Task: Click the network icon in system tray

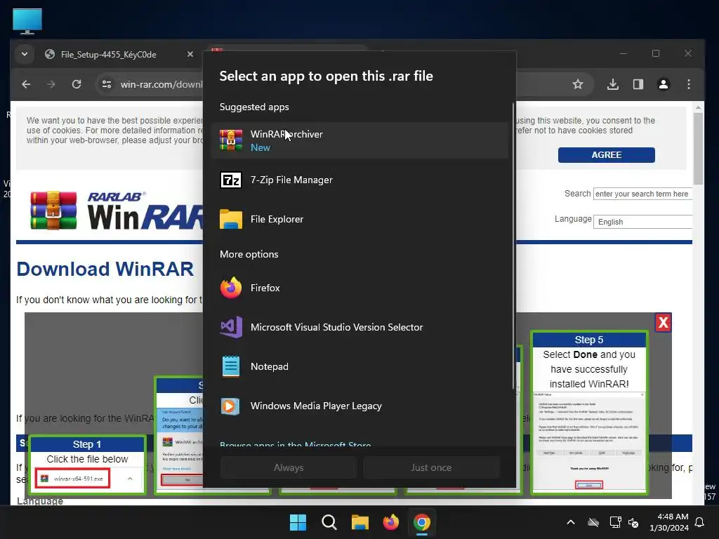Action: click(x=615, y=522)
